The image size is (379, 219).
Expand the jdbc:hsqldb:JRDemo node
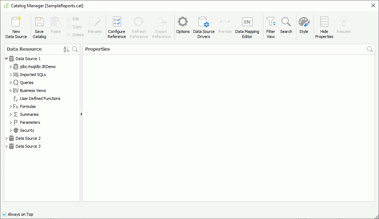pos(11,67)
